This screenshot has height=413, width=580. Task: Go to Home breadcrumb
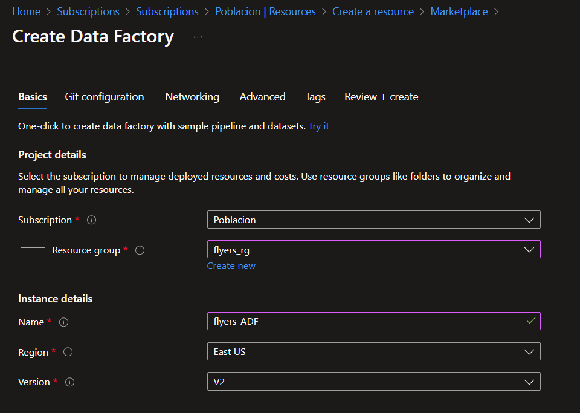[26, 11]
